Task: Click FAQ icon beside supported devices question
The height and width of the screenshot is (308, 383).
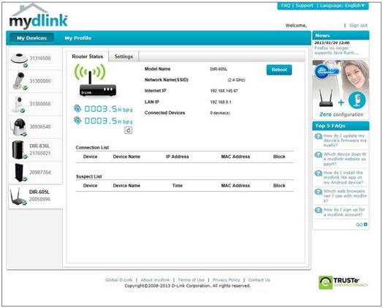Action: click(318, 155)
